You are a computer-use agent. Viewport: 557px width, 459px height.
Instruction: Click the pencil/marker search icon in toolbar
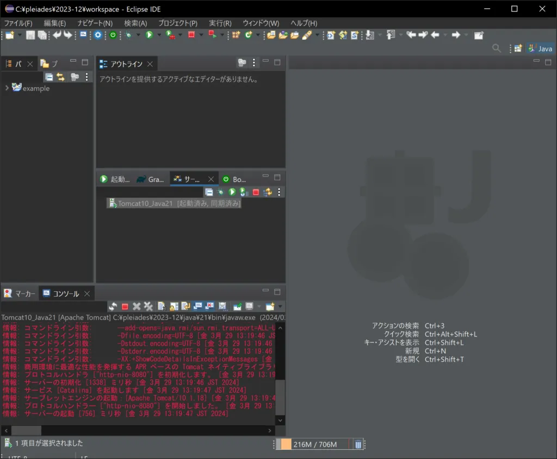[x=307, y=35]
